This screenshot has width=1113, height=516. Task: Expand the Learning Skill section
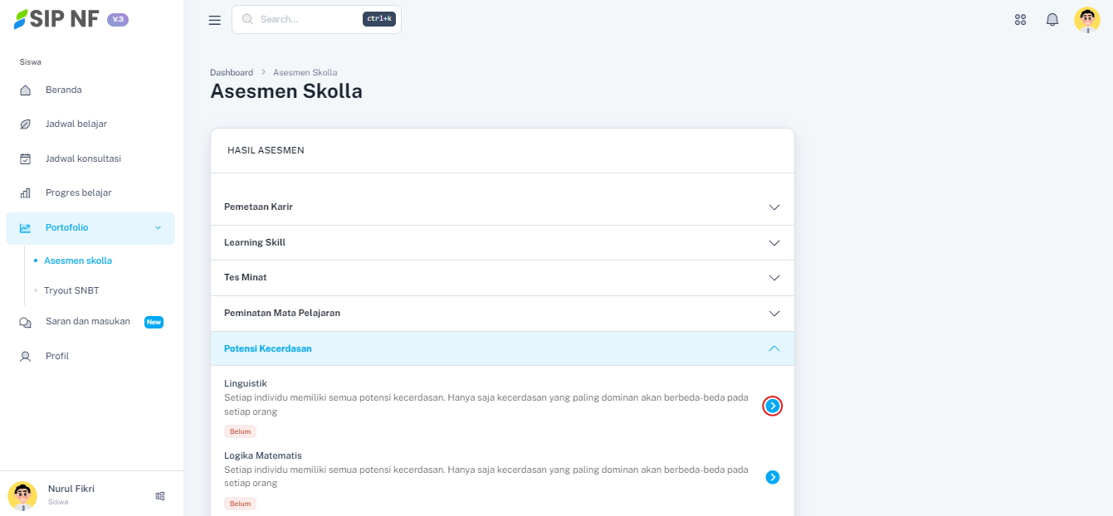pyautogui.click(x=502, y=243)
